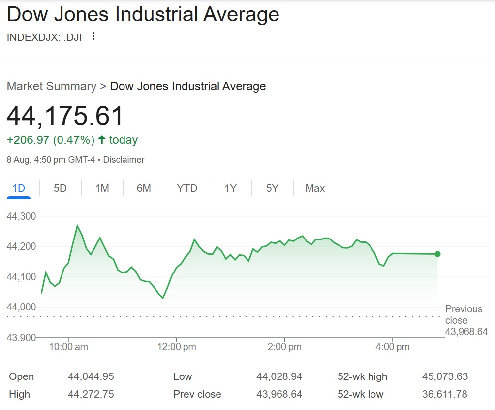Select the YTD range
The height and width of the screenshot is (410, 495).
click(187, 188)
